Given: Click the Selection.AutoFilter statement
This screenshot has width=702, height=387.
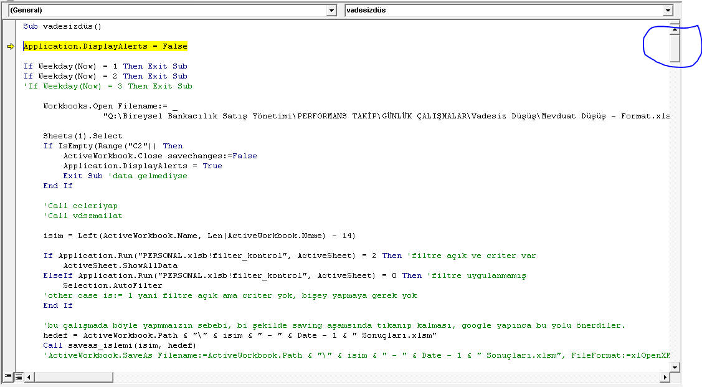Looking at the screenshot, I should pyautogui.click(x=112, y=285).
